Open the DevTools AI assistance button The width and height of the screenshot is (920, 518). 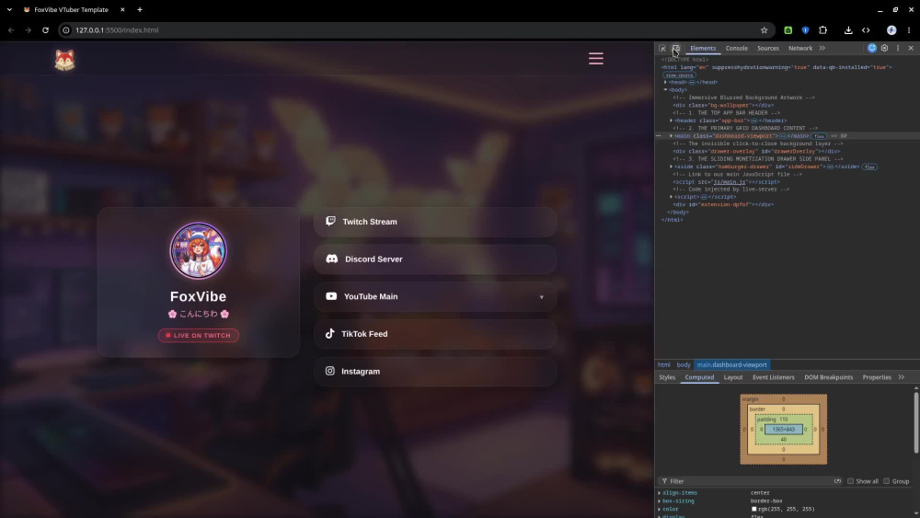point(872,48)
